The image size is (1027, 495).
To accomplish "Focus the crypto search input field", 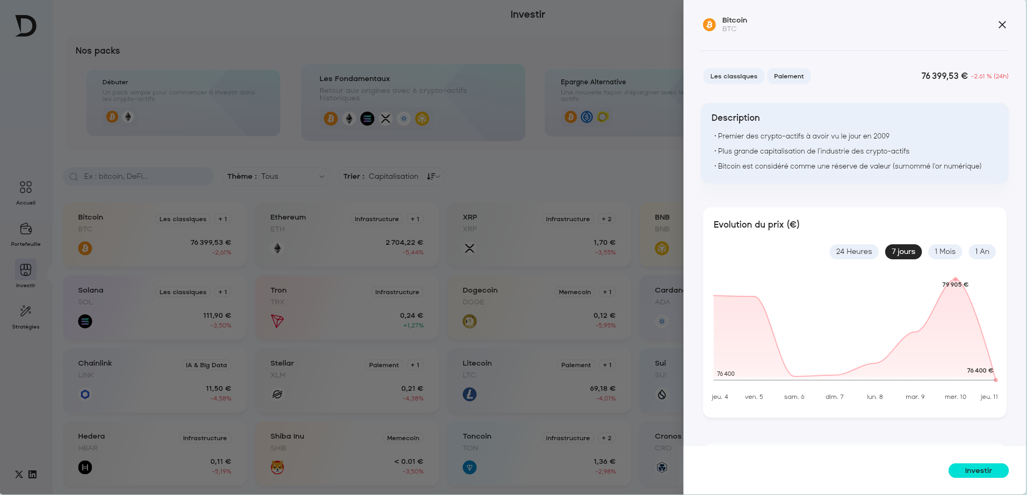I will (145, 177).
